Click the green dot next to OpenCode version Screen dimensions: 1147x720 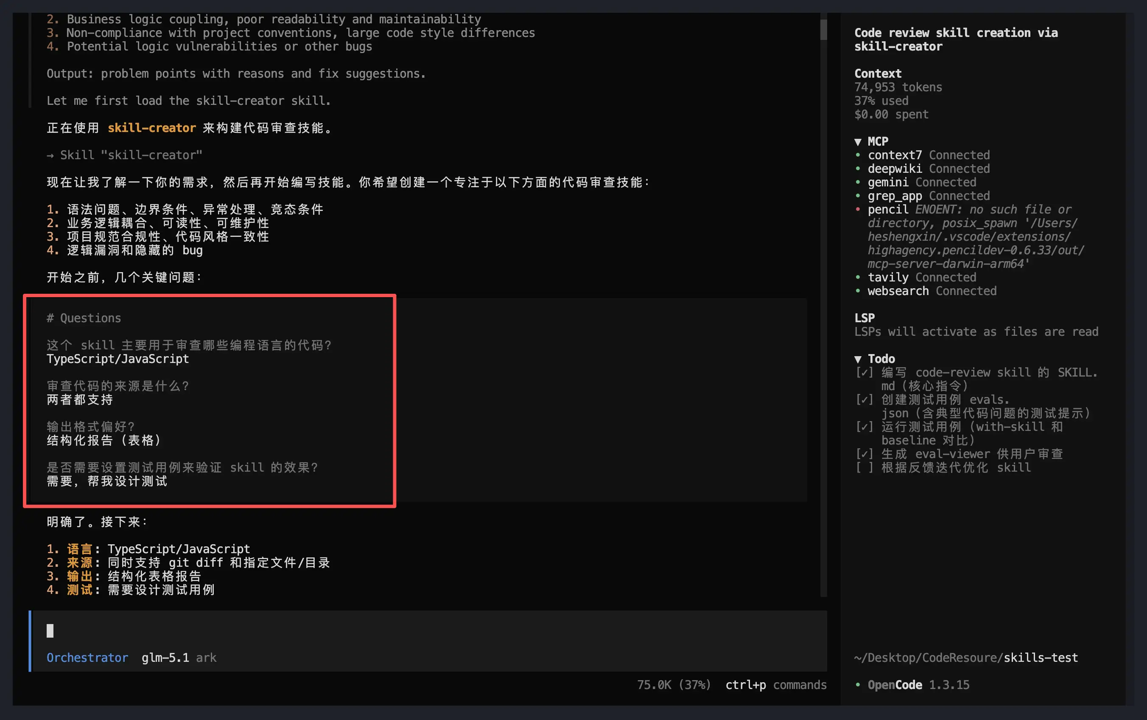(x=858, y=685)
